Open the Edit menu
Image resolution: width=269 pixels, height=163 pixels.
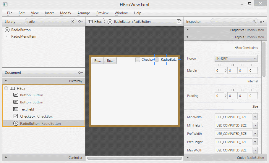[x=22, y=13]
